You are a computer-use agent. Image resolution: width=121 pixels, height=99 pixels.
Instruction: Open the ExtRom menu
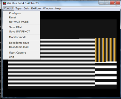click(36, 9)
